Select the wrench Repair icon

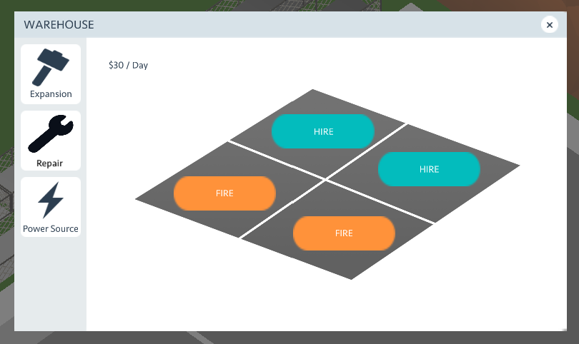(x=51, y=133)
